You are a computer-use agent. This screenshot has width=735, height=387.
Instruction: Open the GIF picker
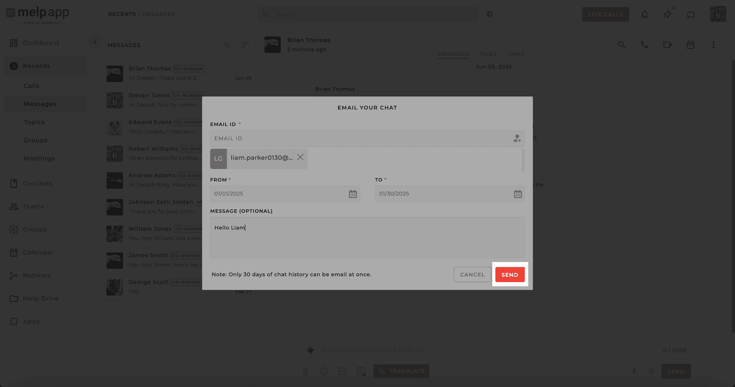click(342, 371)
